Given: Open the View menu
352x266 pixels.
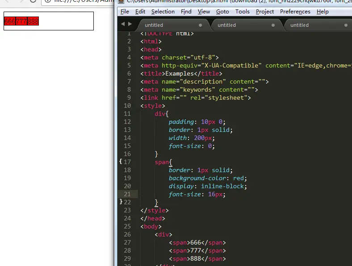Looking at the screenshot, I should [204, 12].
